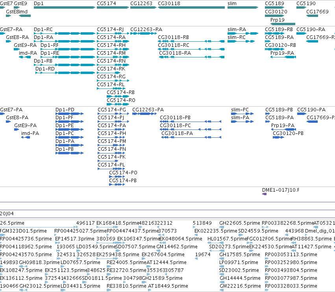This screenshot has height=292, width=335.
Task: Click the CG5174-PB protein label
Action: pos(123,181)
